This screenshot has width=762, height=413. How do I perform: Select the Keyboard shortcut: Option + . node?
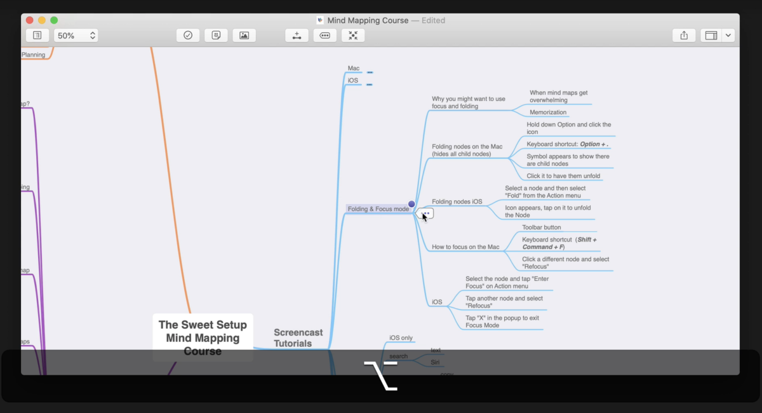[568, 144]
